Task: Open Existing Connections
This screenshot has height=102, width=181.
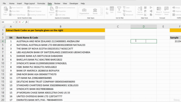Action: tap(36, 15)
